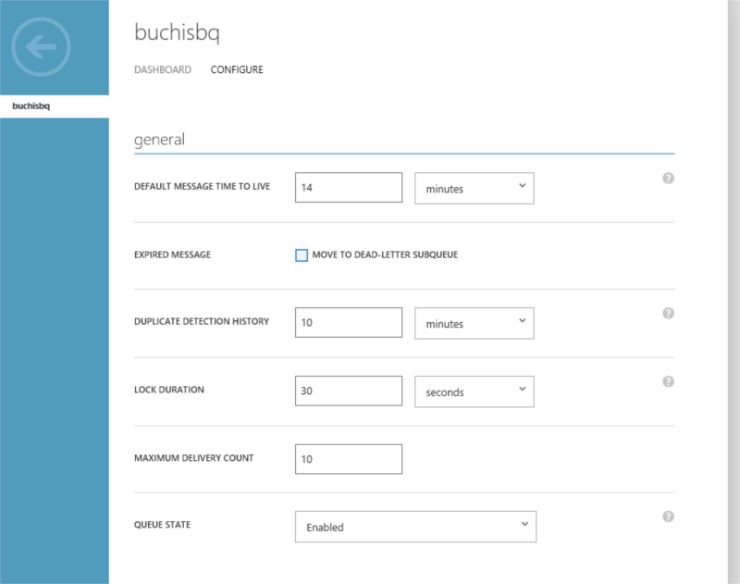The width and height of the screenshot is (740, 584).
Task: Click the lock duration value field
Action: point(348,391)
